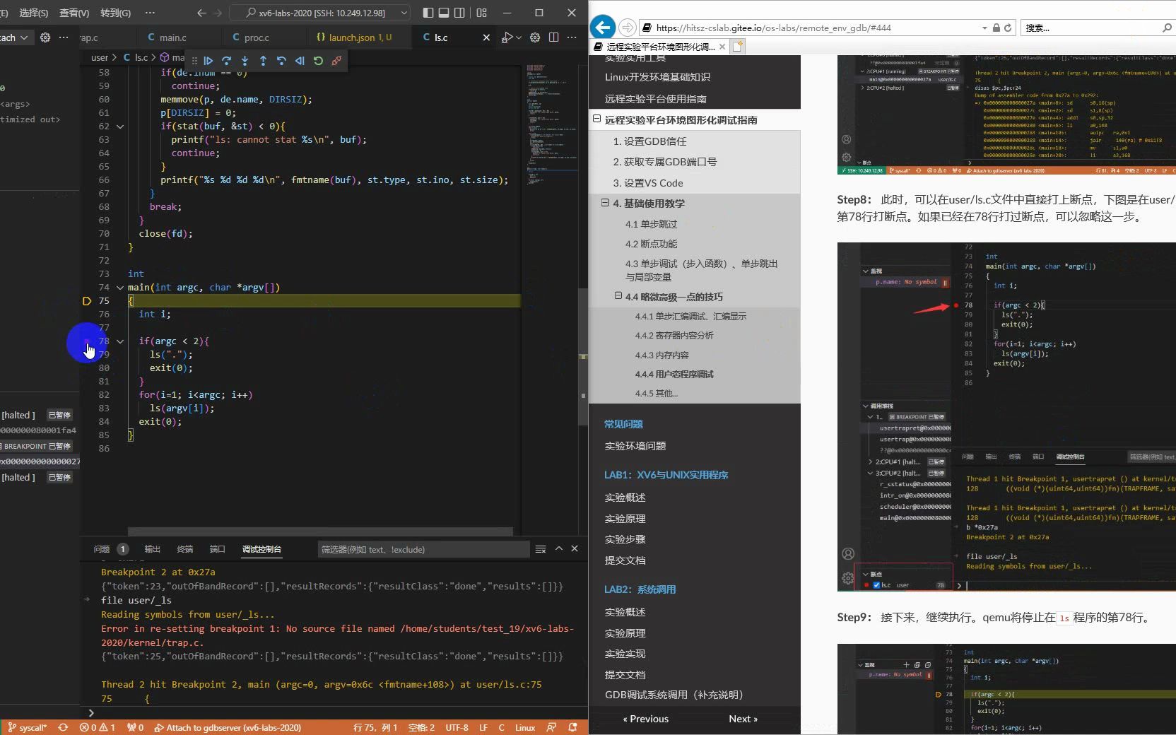Image resolution: width=1176 pixels, height=735 pixels.
Task: Collapse the main function fold at line 74
Action: tap(120, 288)
